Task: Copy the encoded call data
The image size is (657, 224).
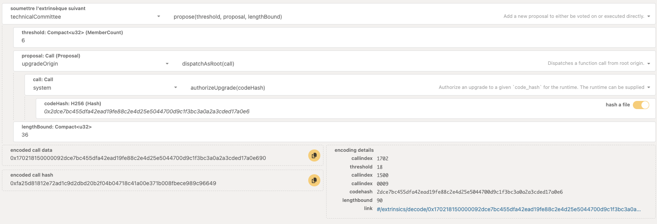Action: (314, 155)
